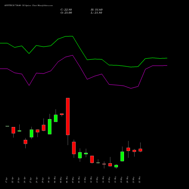Image resolution: width=189 pixels, height=189 pixels.
Task: Click the red candle for 07 May
Action: tap(74, 148)
